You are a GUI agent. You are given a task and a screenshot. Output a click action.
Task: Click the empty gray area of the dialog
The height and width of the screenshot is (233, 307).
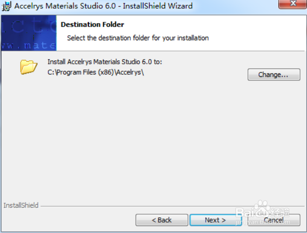[153, 137]
